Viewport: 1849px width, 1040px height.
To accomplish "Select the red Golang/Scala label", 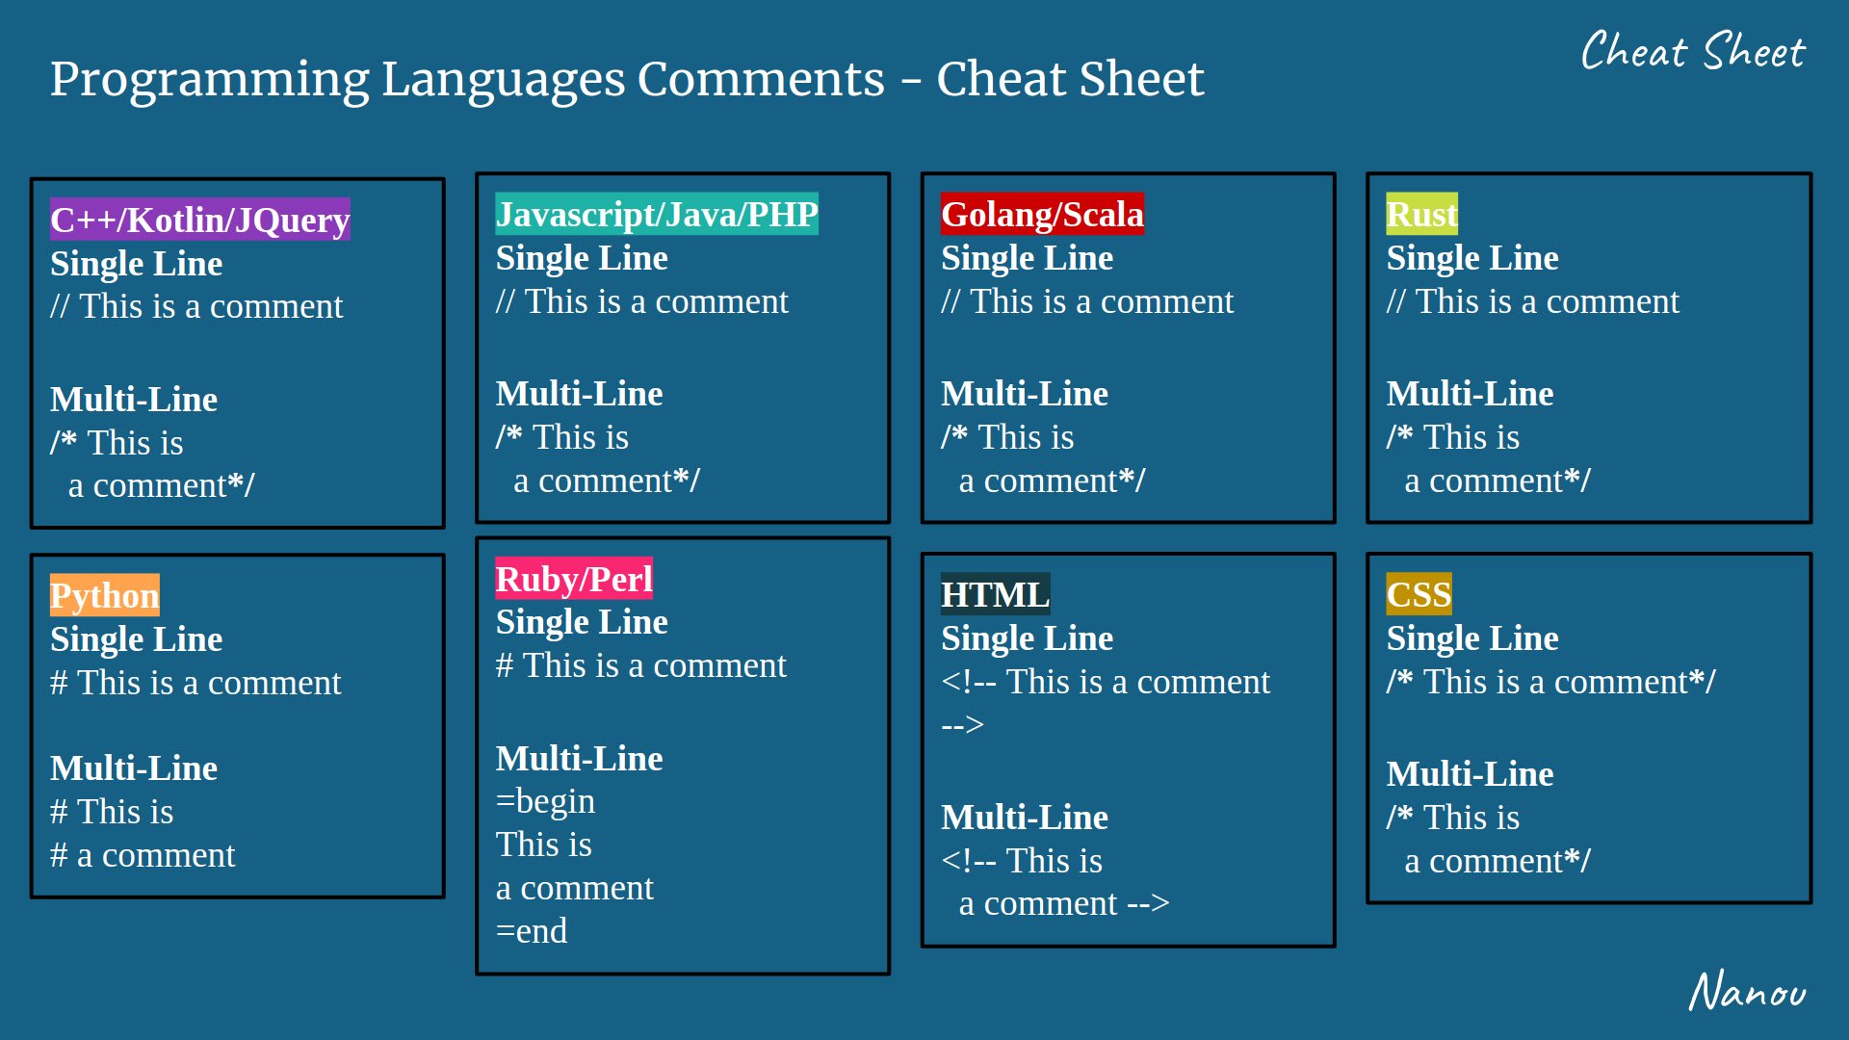I will (1042, 214).
